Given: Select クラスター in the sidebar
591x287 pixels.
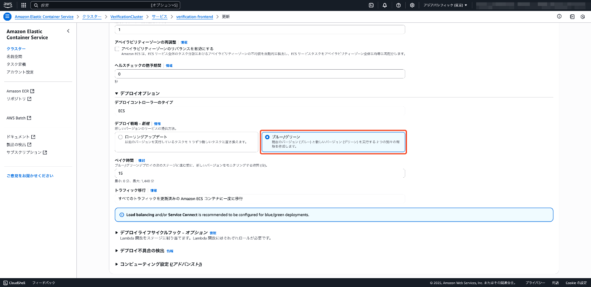Looking at the screenshot, I should point(16,49).
